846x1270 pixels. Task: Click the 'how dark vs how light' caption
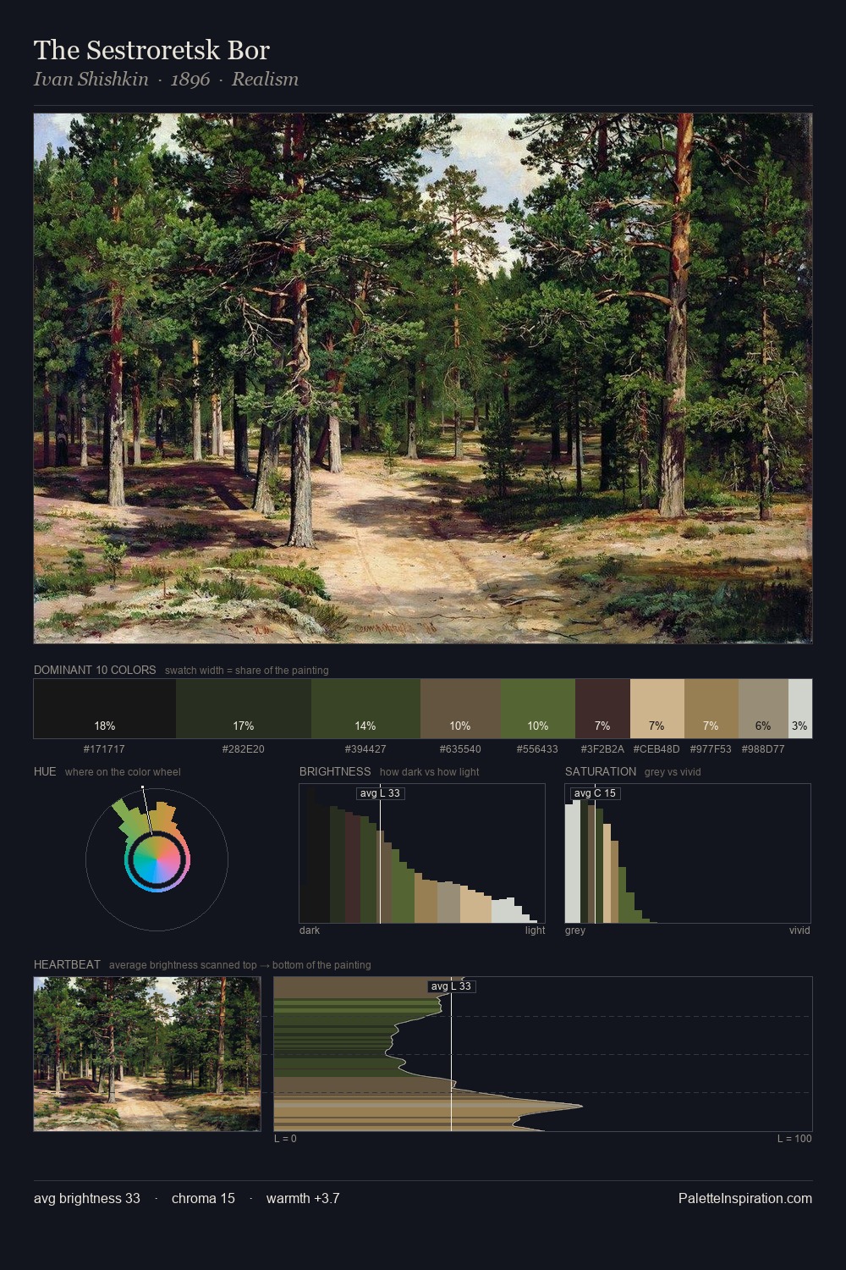429,772
